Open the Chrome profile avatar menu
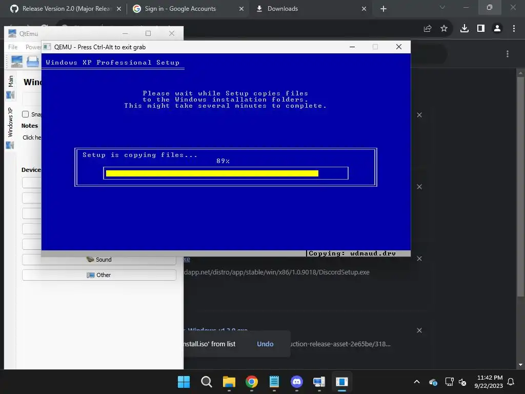 tap(497, 29)
